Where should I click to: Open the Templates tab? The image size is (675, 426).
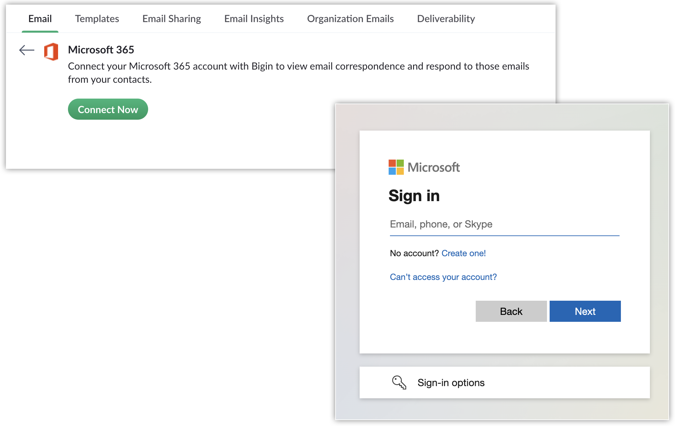pyautogui.click(x=97, y=19)
